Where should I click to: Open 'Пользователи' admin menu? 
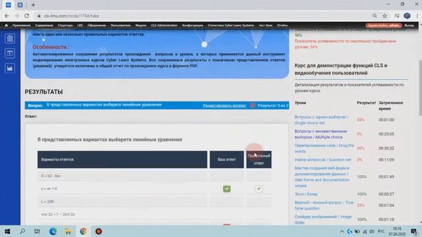(x=121, y=25)
